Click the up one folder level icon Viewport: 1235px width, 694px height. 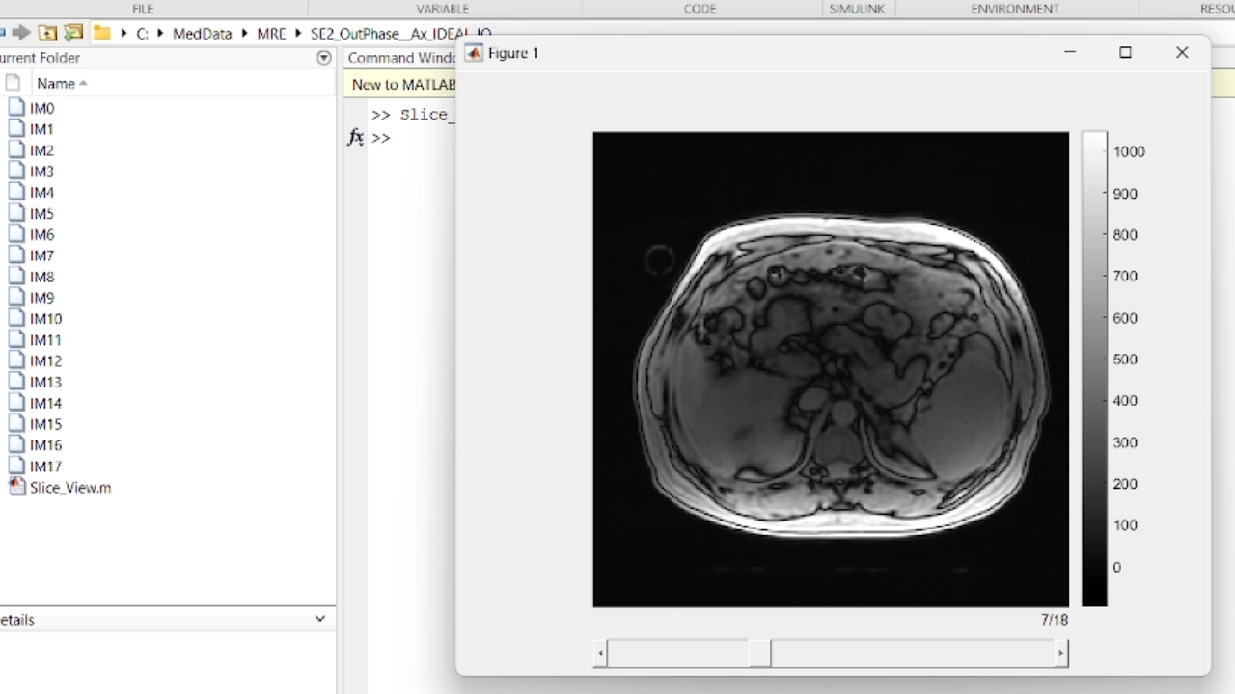tap(47, 33)
